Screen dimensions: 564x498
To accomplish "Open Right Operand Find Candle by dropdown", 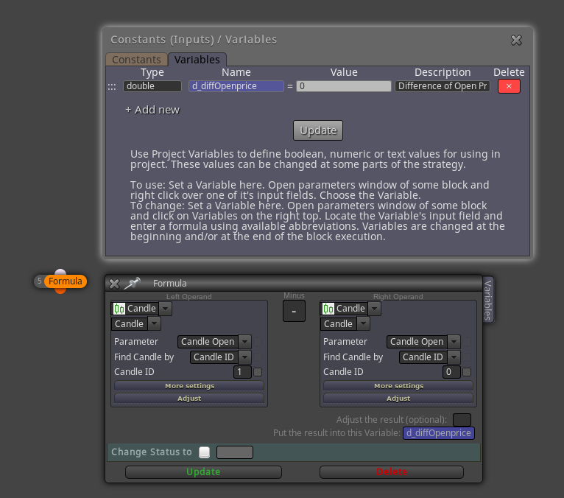I will (x=454, y=357).
